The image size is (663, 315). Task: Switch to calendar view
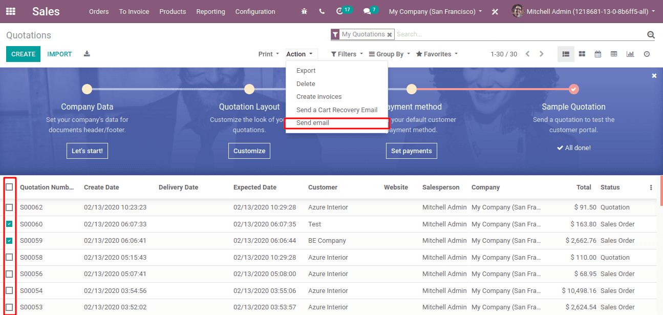tap(597, 54)
